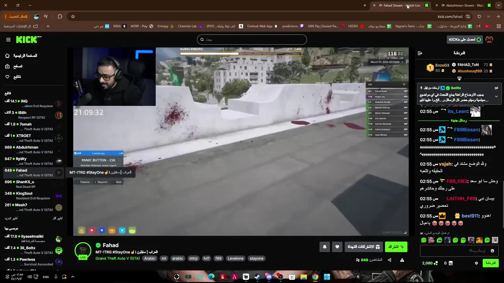
Task: Bookmark this page with star icon
Action: [73, 17]
